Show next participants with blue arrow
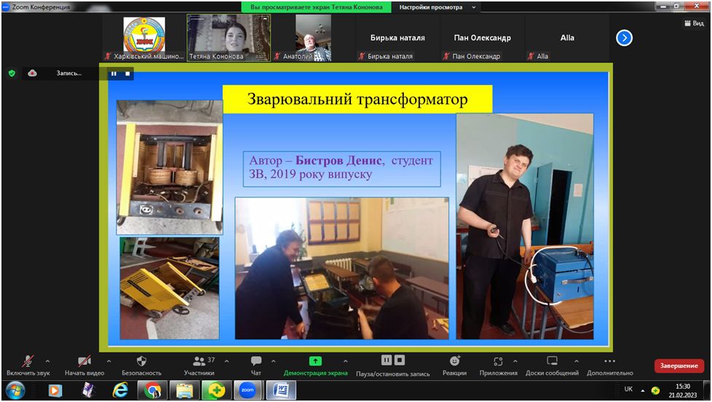This screenshot has width=712, height=402. click(x=624, y=38)
